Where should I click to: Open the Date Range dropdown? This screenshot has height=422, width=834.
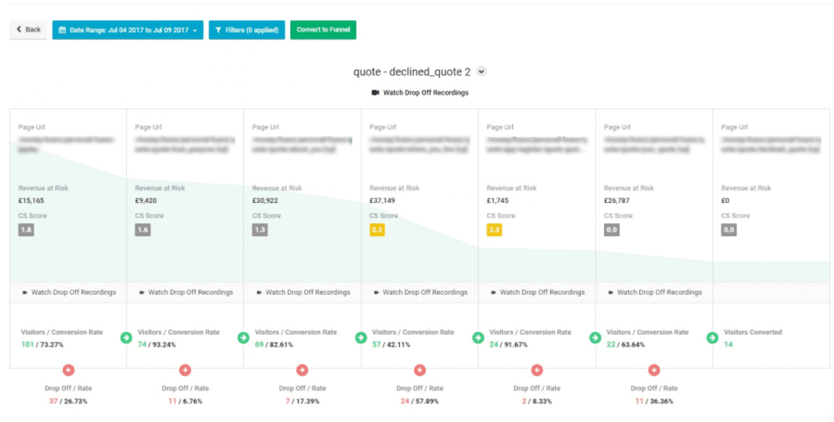pyautogui.click(x=128, y=30)
